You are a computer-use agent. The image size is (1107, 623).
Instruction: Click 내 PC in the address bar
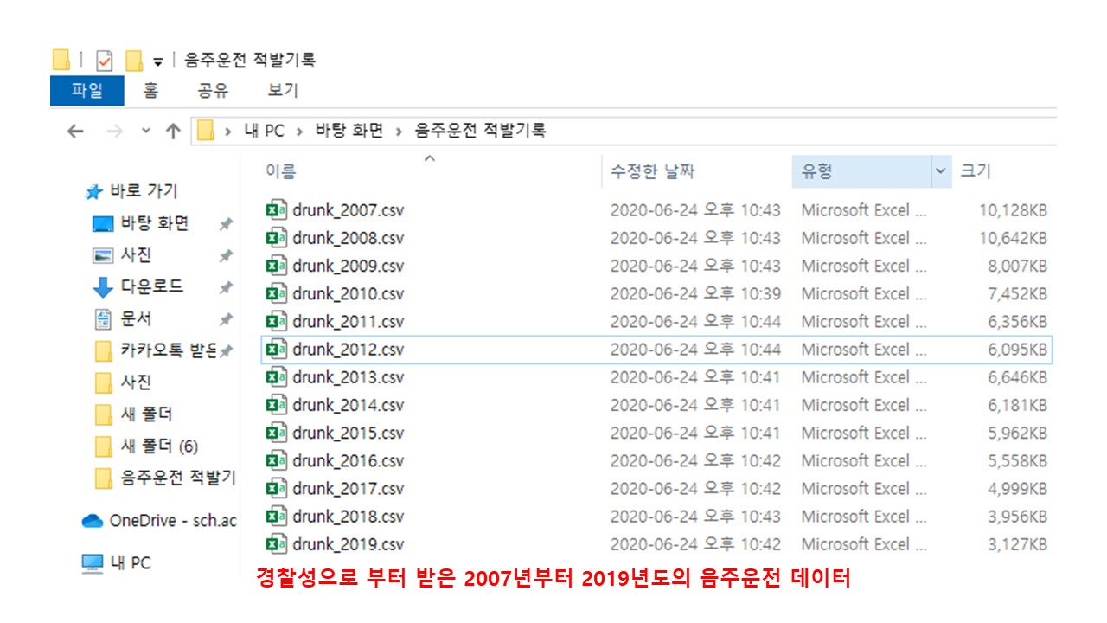pyautogui.click(x=264, y=132)
